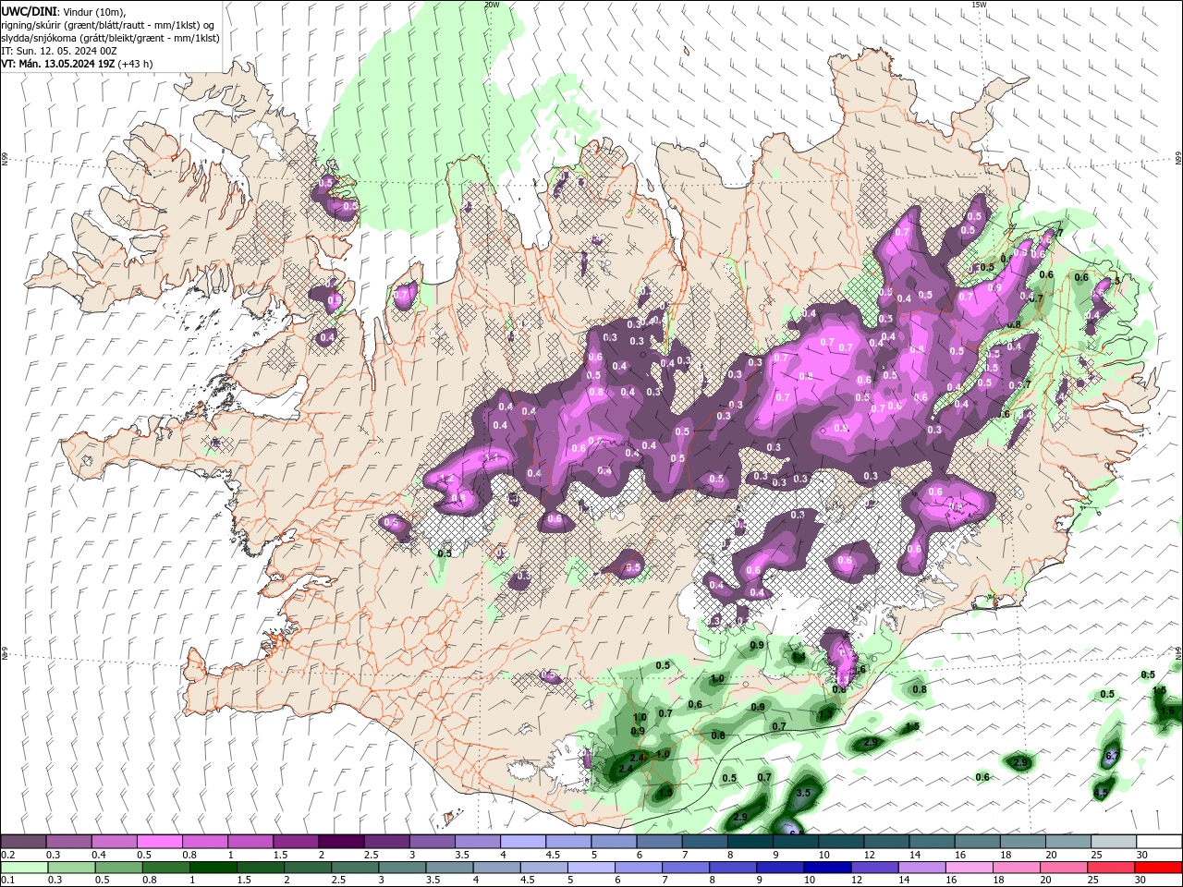This screenshot has width=1183, height=887.
Task: Pick the bright pink 0.5 swatch in snow scale
Action: pyautogui.click(x=159, y=842)
